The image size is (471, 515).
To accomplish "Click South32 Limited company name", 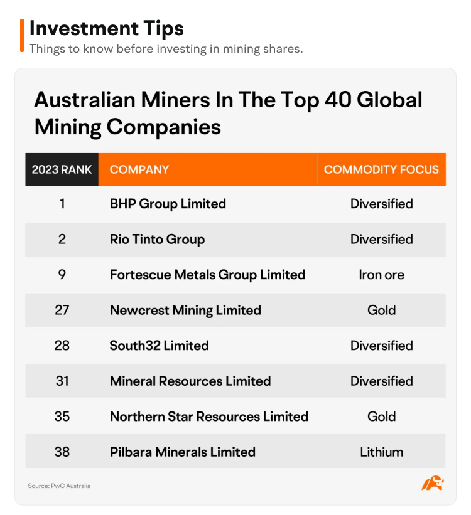I will click(x=159, y=346).
